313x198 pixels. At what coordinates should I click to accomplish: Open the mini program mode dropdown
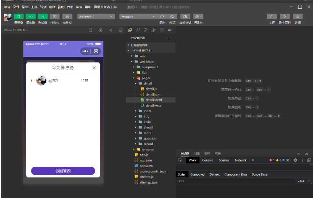(x=96, y=16)
